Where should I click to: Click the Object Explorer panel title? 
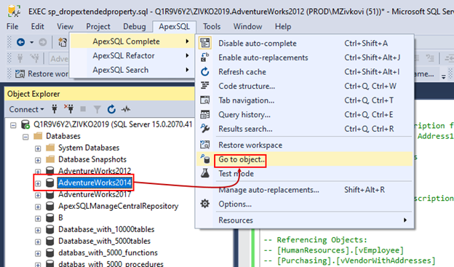point(33,94)
